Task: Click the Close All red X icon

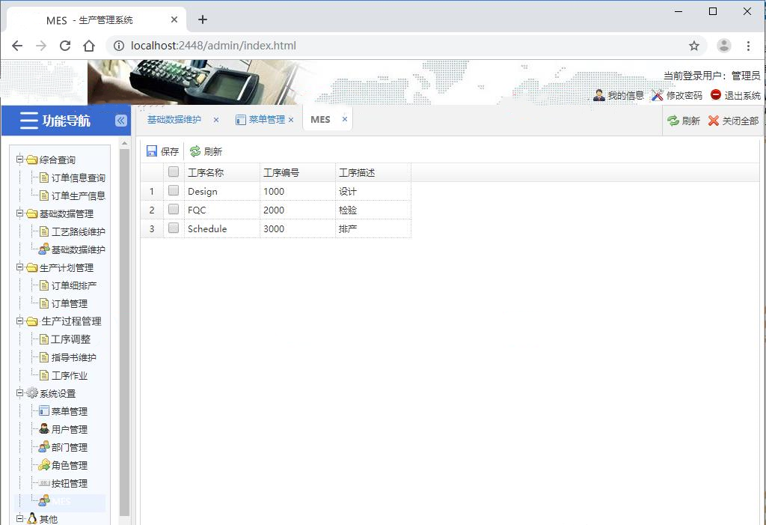Action: click(714, 121)
